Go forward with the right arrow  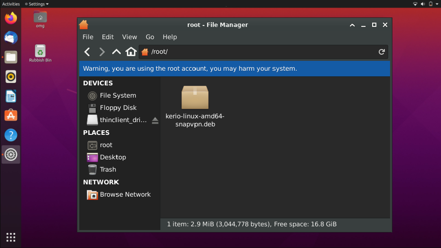pos(102,52)
